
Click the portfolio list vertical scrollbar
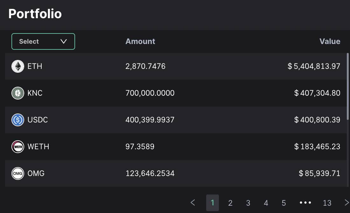[x=348, y=86]
